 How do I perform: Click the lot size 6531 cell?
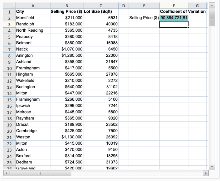(101, 18)
